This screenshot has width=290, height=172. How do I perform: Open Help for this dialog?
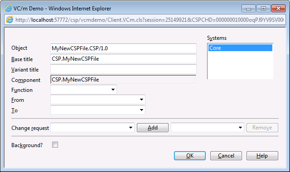click(262, 156)
